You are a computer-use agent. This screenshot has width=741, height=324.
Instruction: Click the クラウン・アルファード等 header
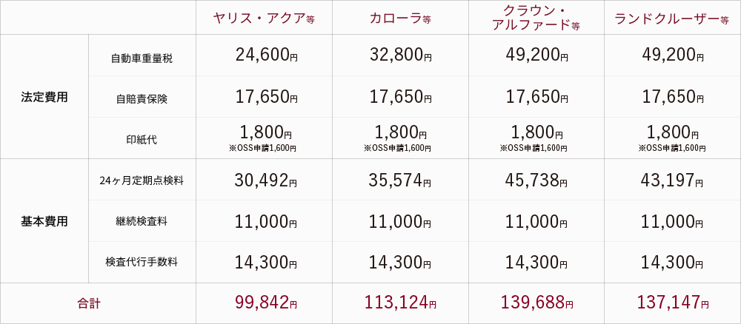tap(536, 18)
